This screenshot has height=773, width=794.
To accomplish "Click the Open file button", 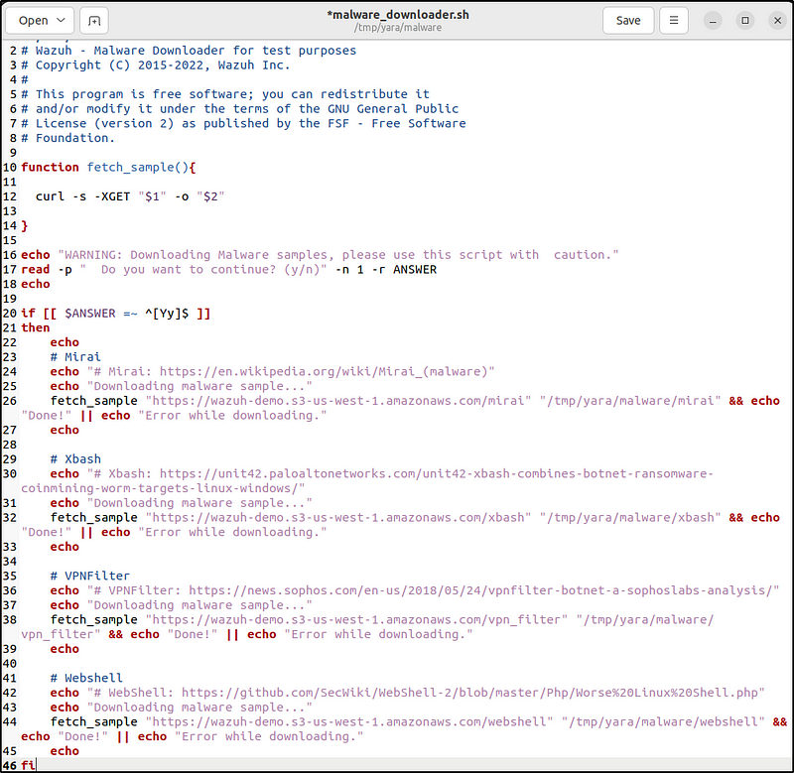I will pyautogui.click(x=33, y=20).
